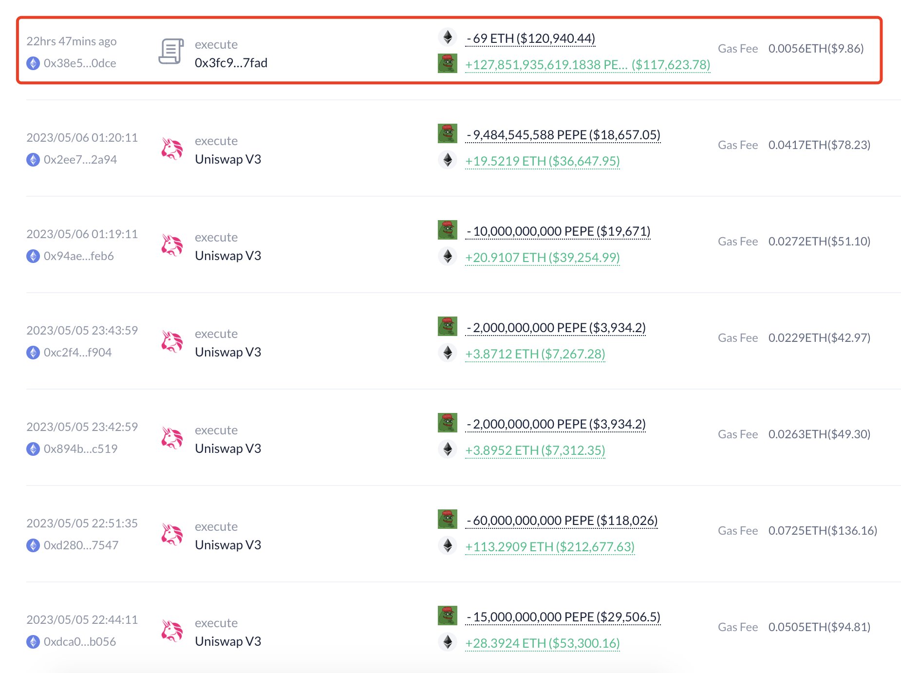Click PEPE icon beside -10,000,000,000 PEPE
Image resolution: width=901 pixels, height=673 pixels.
click(448, 230)
